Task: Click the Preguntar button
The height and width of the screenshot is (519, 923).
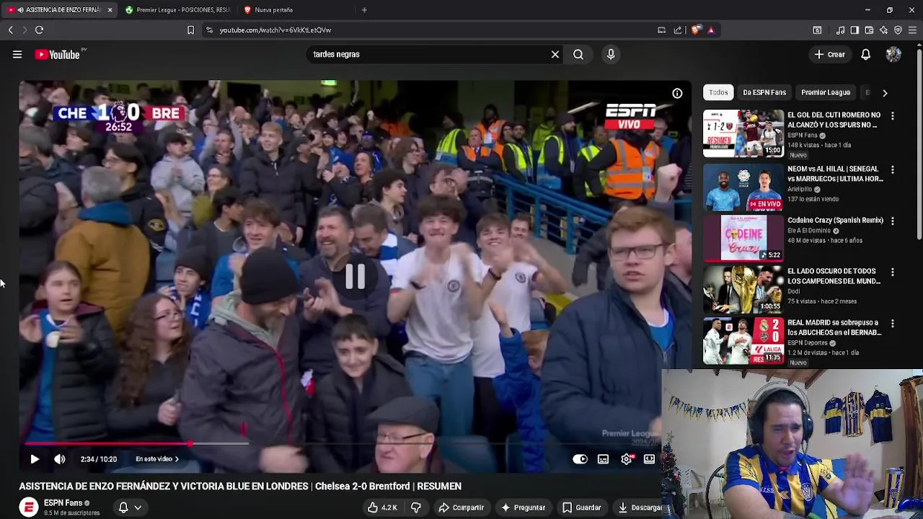Action: click(524, 507)
